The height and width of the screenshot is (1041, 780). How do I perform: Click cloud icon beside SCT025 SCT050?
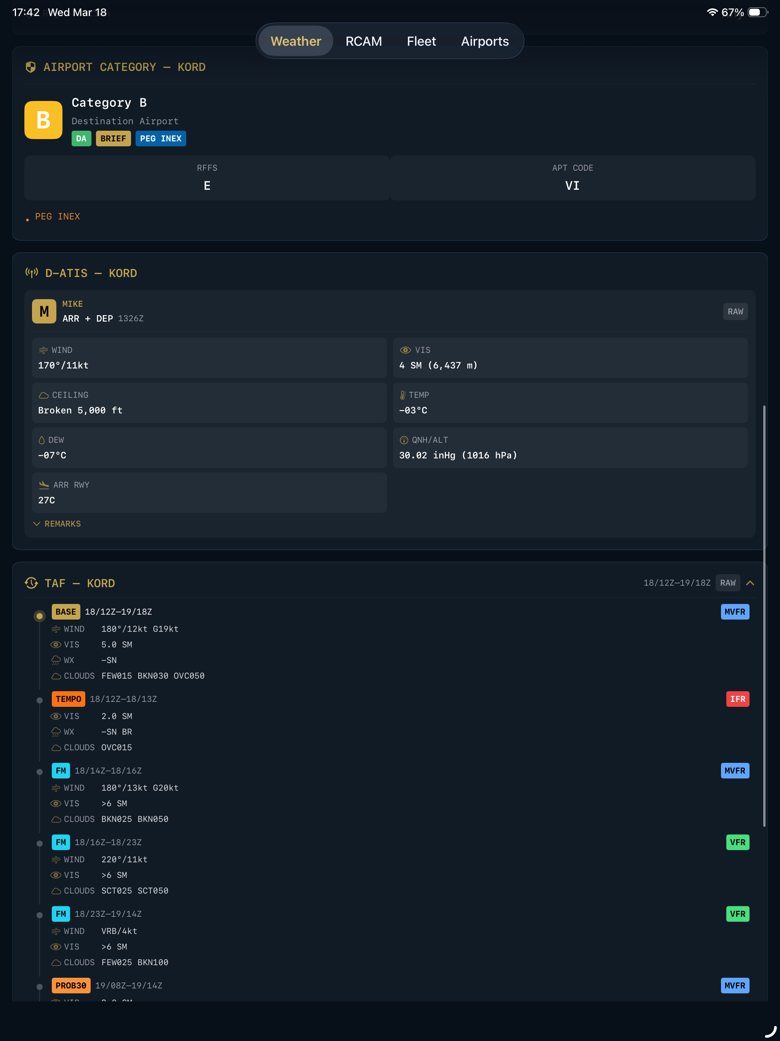56,891
